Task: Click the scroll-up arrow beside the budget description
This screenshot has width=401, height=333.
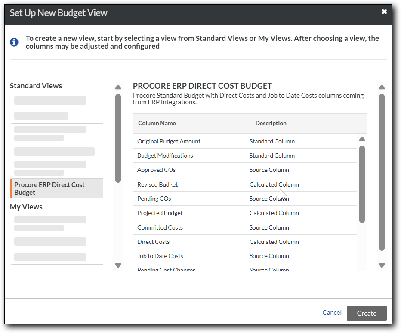Action: 382,87
